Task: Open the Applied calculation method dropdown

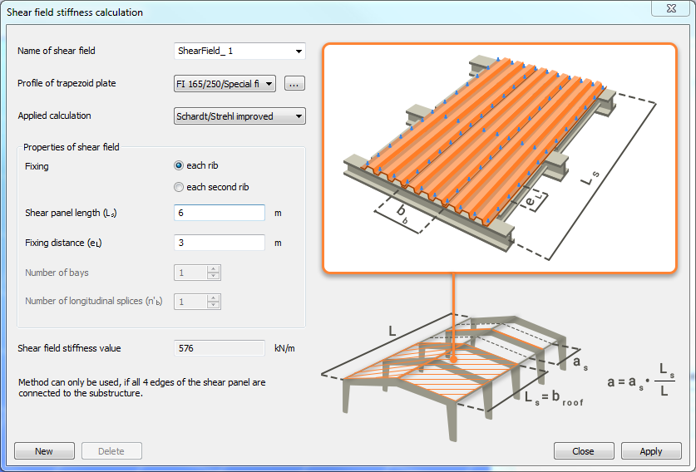Action: tap(239, 116)
